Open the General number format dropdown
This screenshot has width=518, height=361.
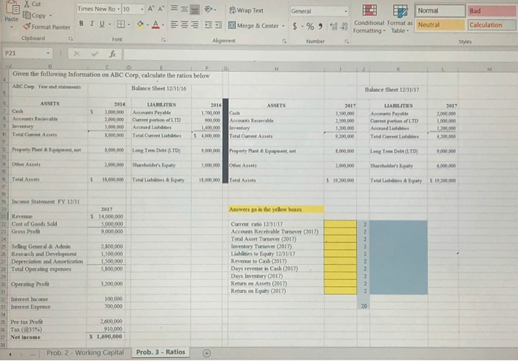click(x=346, y=11)
